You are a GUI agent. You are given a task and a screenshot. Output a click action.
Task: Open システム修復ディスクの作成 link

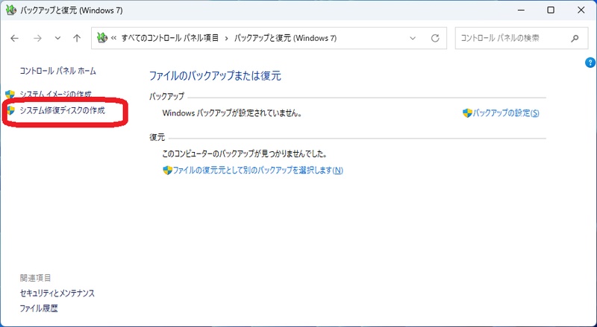pyautogui.click(x=63, y=111)
